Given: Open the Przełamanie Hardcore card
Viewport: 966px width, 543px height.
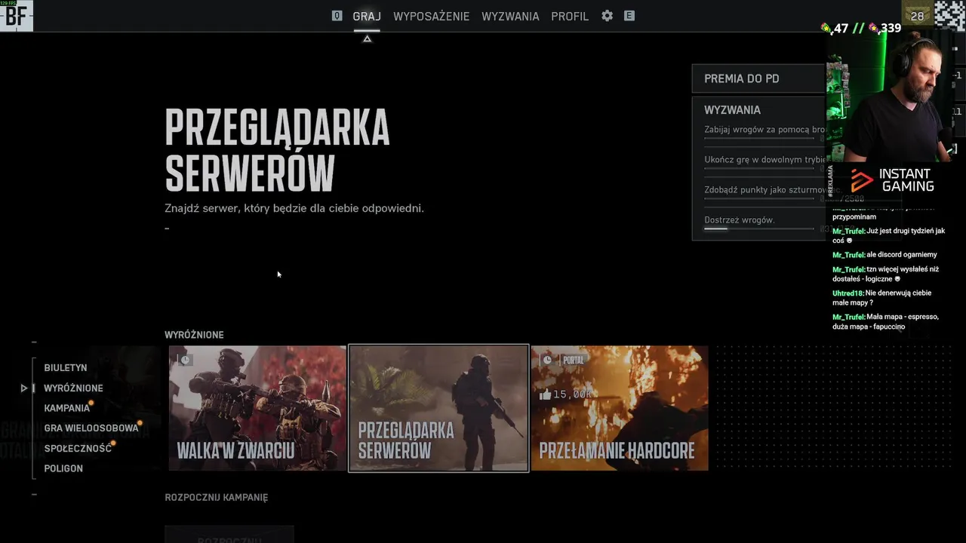Looking at the screenshot, I should tap(620, 408).
